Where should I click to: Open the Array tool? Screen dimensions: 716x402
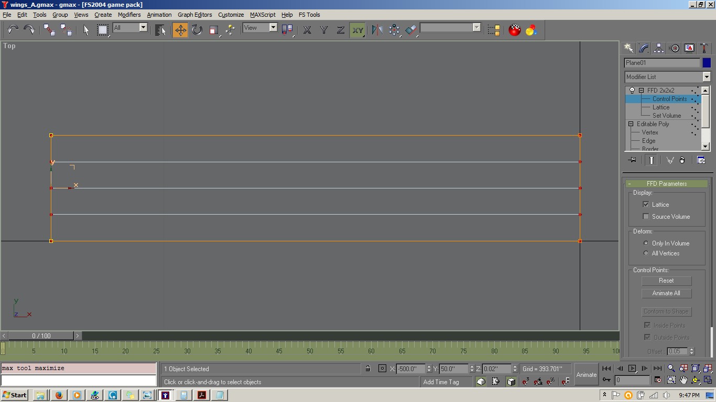(394, 30)
